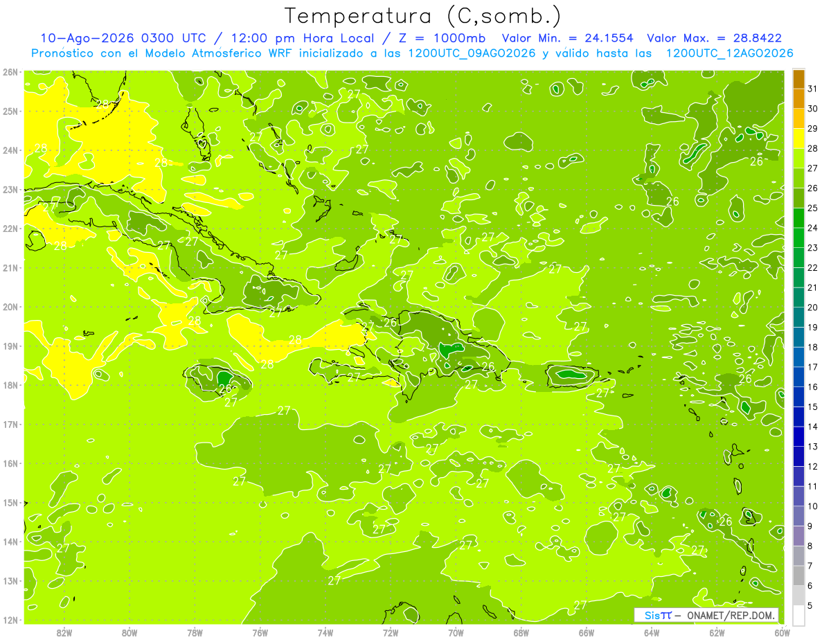Click the longitude label "60W"

coord(782,632)
